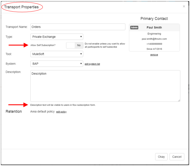Viewport: 190px width, 166px height.
Task: Remove the primary contact via remove link
Action: click(154, 55)
